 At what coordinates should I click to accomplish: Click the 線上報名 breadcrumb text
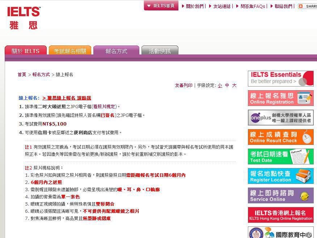[x=64, y=75]
